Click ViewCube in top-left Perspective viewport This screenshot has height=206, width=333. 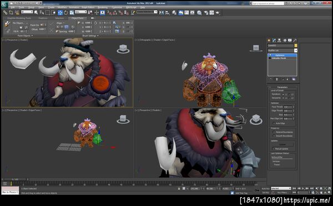(x=123, y=49)
